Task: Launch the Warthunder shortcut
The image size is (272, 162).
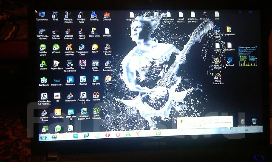Action: [x=71, y=97]
